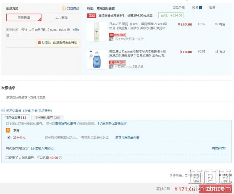Select 京东快递 delivery option

[x=24, y=17]
